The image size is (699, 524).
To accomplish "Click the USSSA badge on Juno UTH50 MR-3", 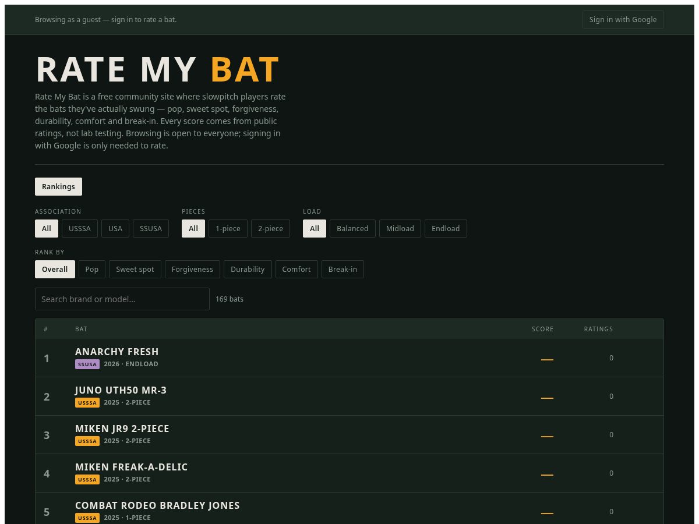I will tap(87, 403).
